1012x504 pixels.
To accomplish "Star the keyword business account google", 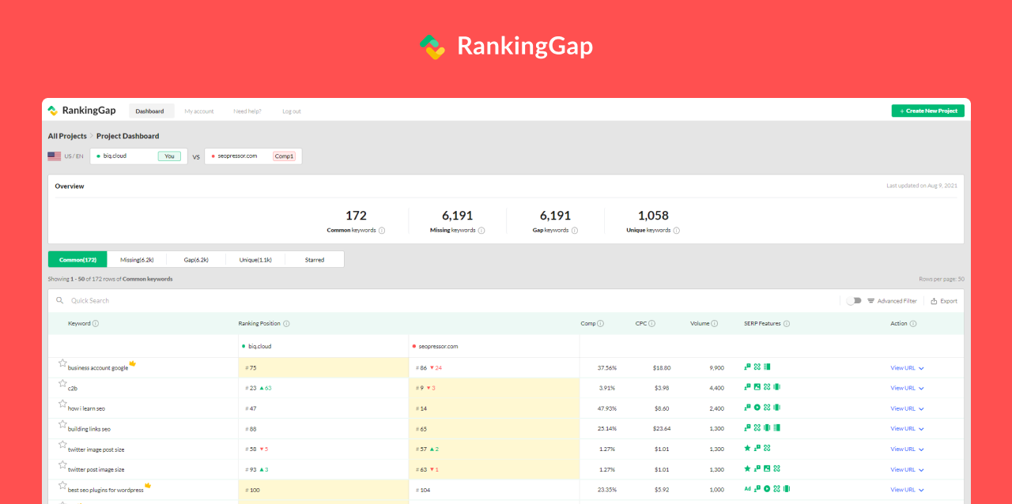I will (62, 363).
